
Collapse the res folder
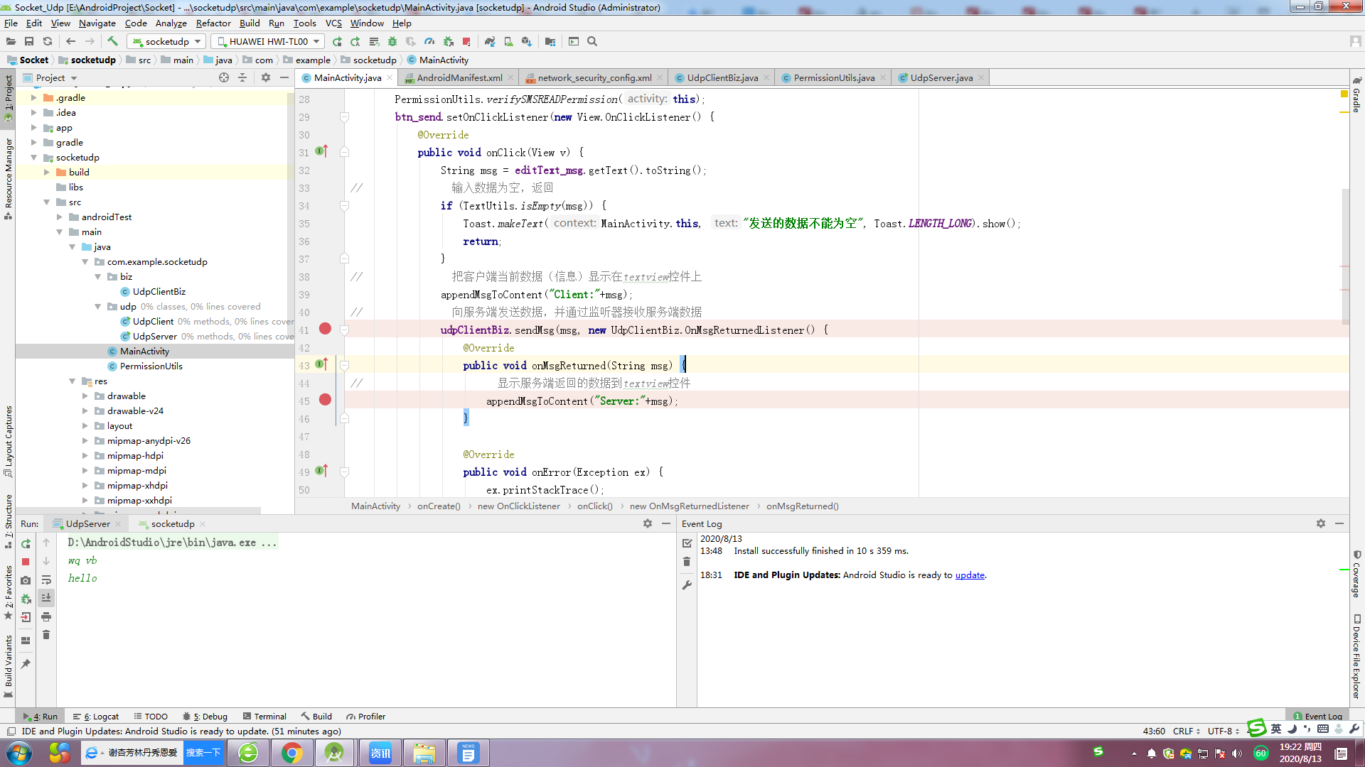[x=72, y=381]
